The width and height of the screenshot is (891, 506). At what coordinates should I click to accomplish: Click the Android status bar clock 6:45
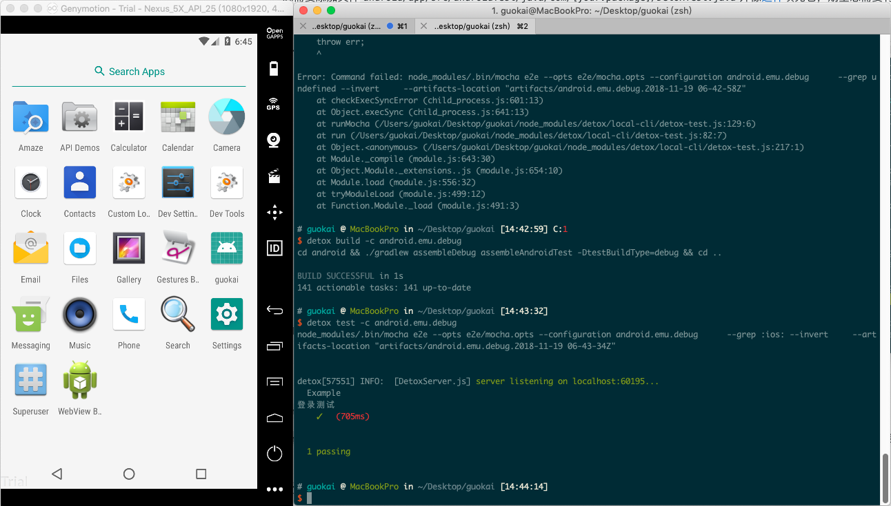click(x=243, y=41)
